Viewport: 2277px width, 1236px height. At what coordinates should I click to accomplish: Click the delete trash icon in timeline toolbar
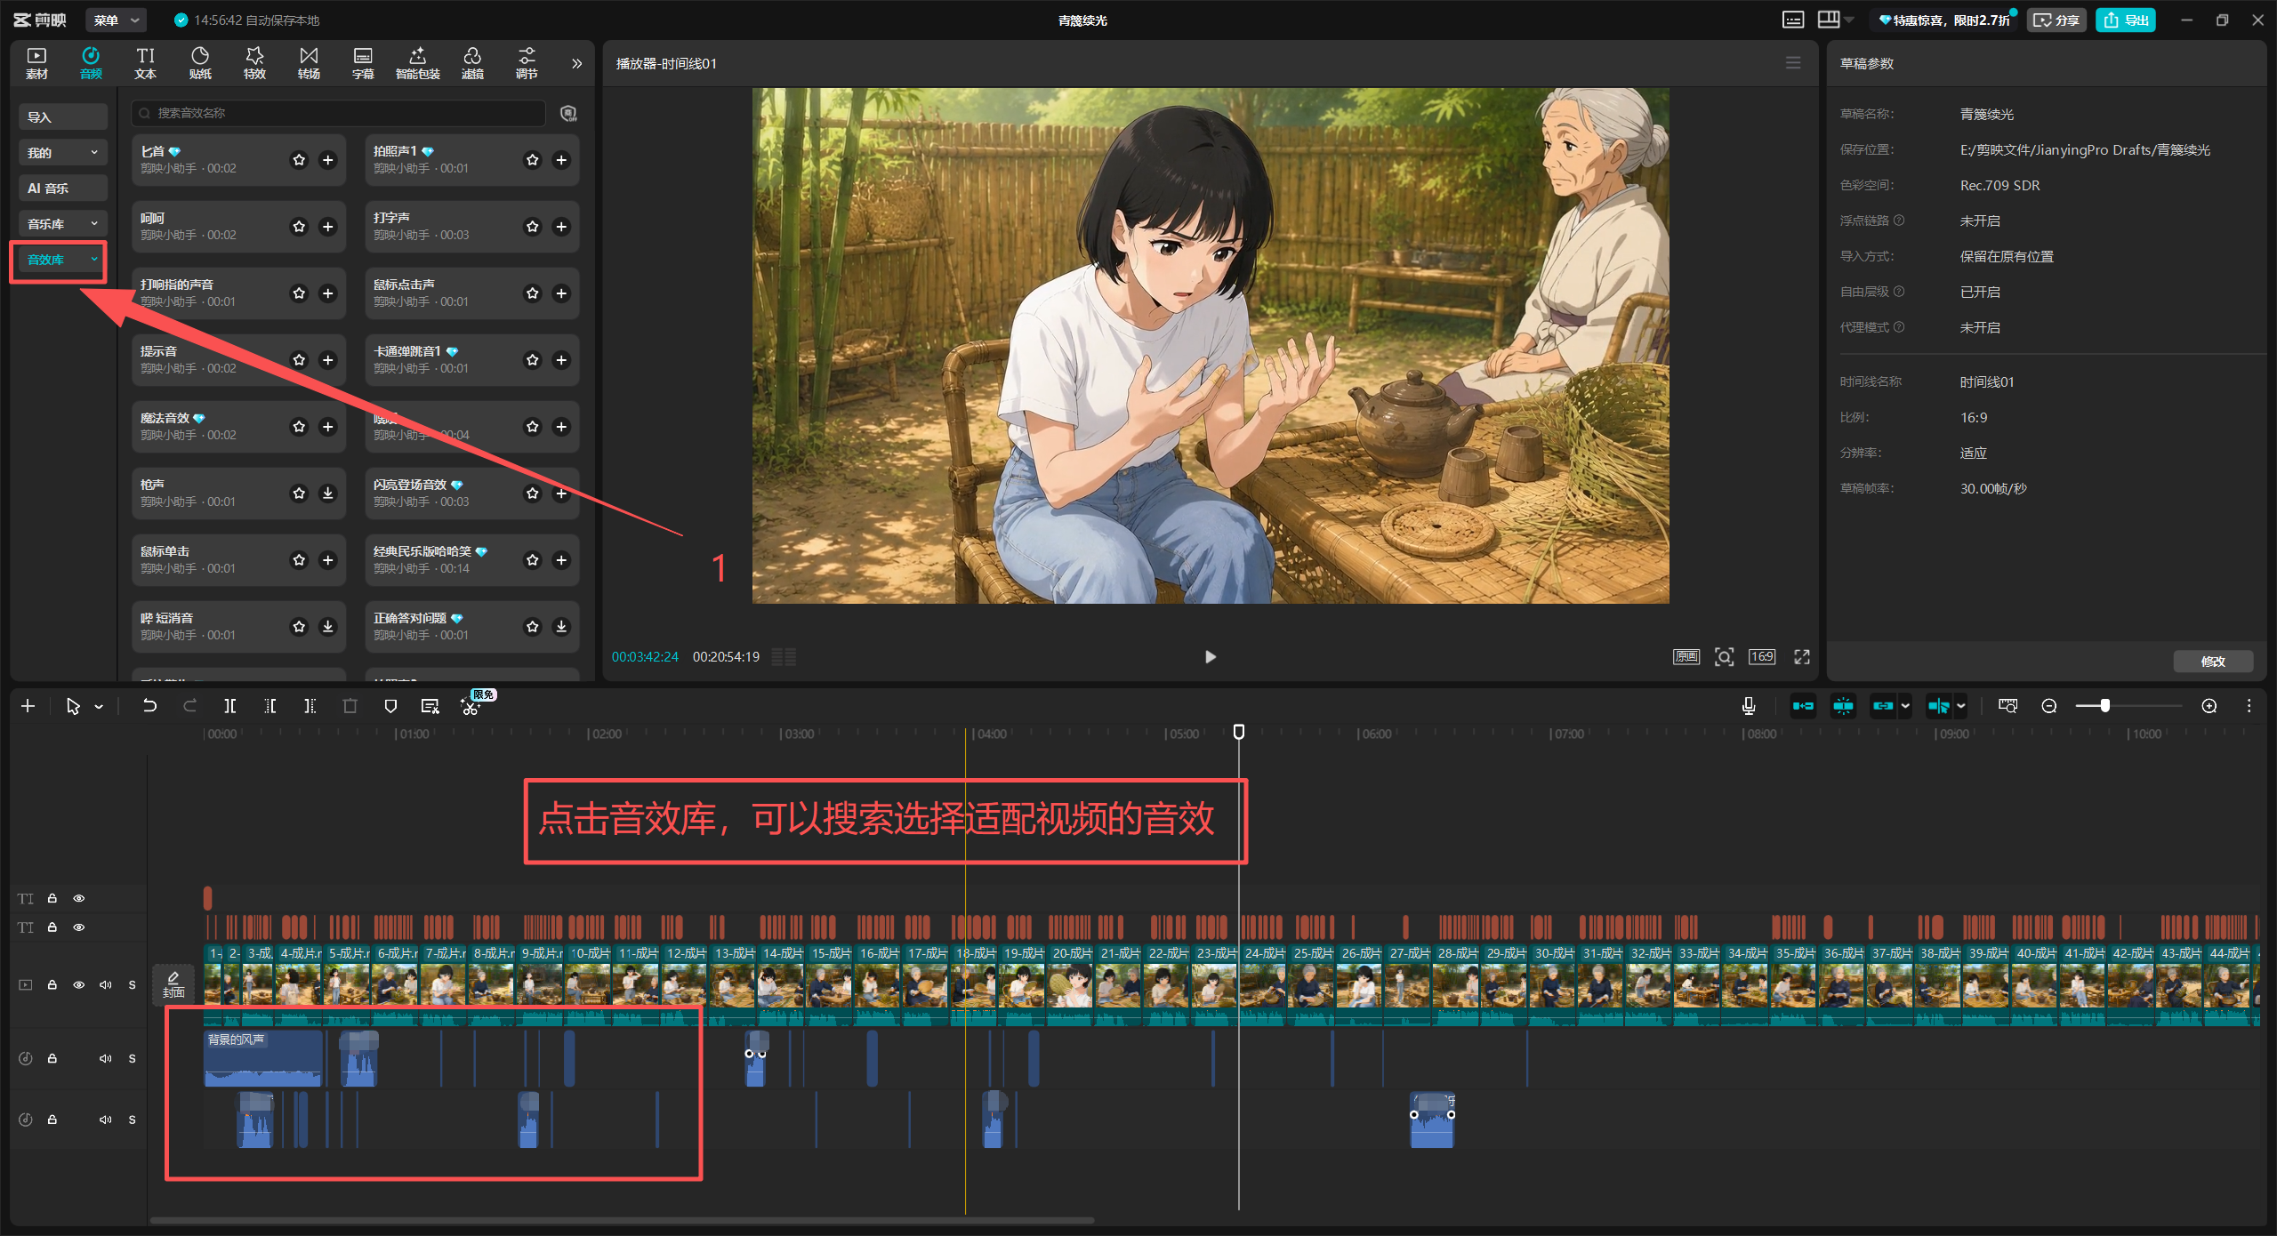[x=350, y=706]
